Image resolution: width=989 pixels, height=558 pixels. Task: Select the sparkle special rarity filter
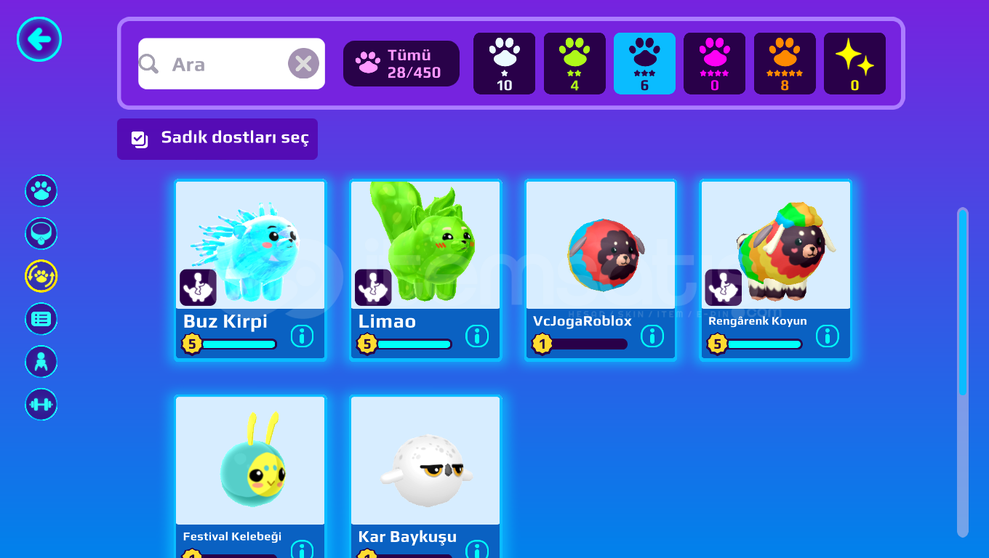(854, 64)
